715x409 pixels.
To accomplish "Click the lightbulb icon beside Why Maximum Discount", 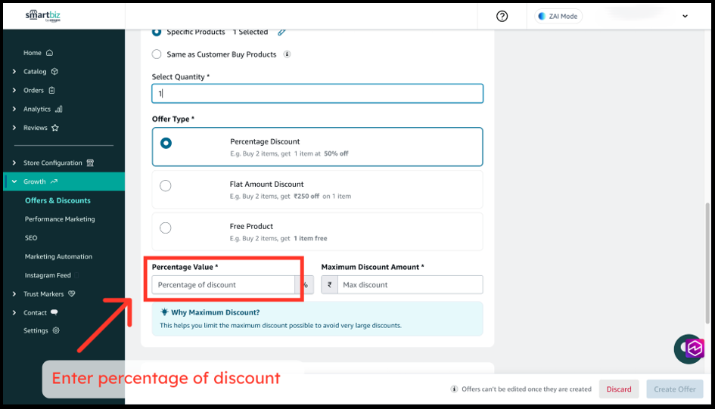I will [x=164, y=312].
